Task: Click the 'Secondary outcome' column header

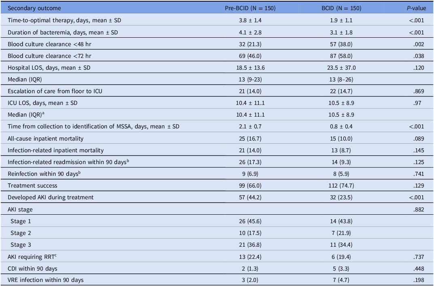Action: [x=34, y=8]
